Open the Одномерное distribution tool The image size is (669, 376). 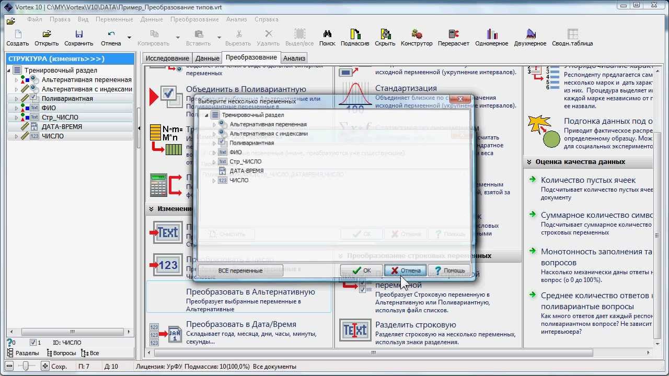pos(492,38)
